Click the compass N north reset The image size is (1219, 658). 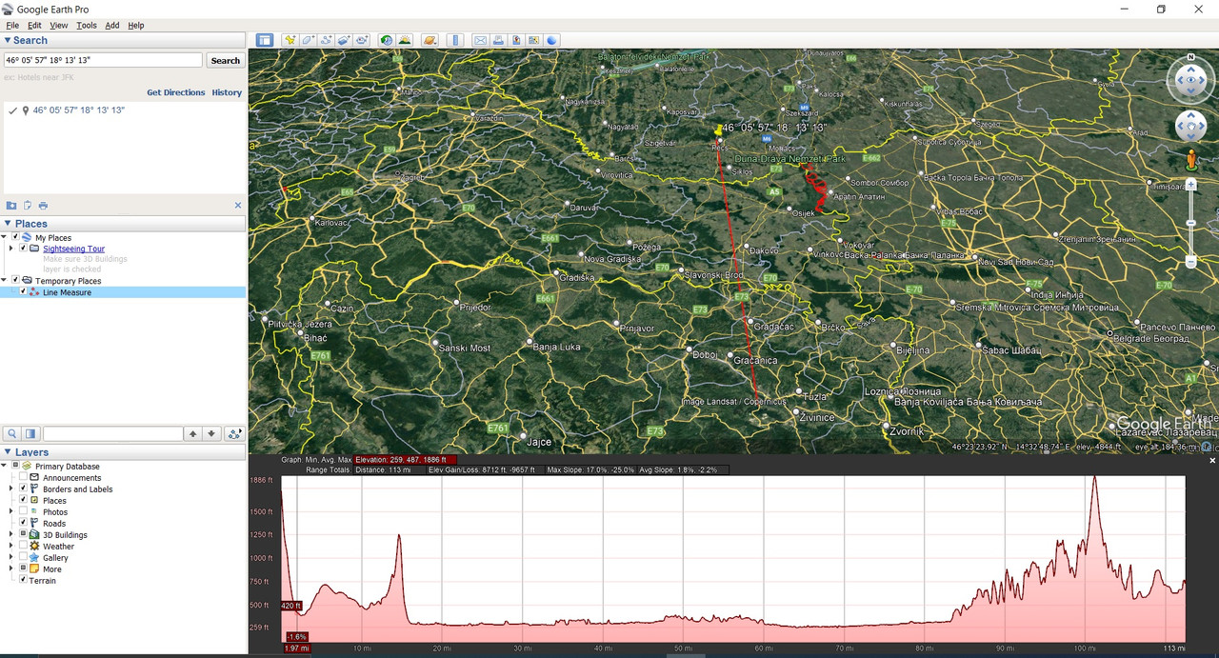click(1191, 57)
